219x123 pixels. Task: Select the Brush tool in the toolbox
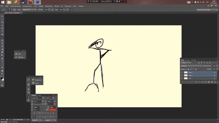click(x=2, y=37)
